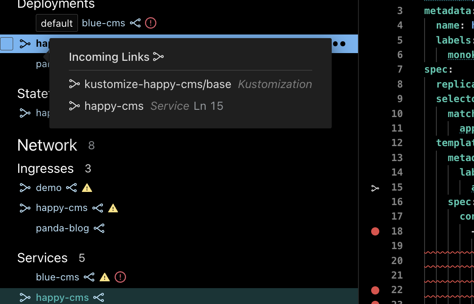Click the yellow warning icon of blue-cms service
Viewport: 474px width, 304px height.
[x=105, y=277]
